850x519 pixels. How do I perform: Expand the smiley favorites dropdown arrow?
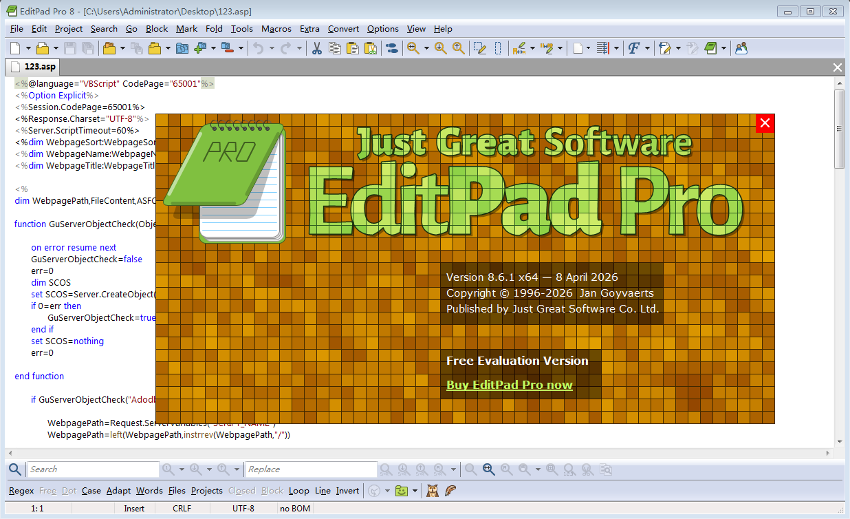click(415, 491)
